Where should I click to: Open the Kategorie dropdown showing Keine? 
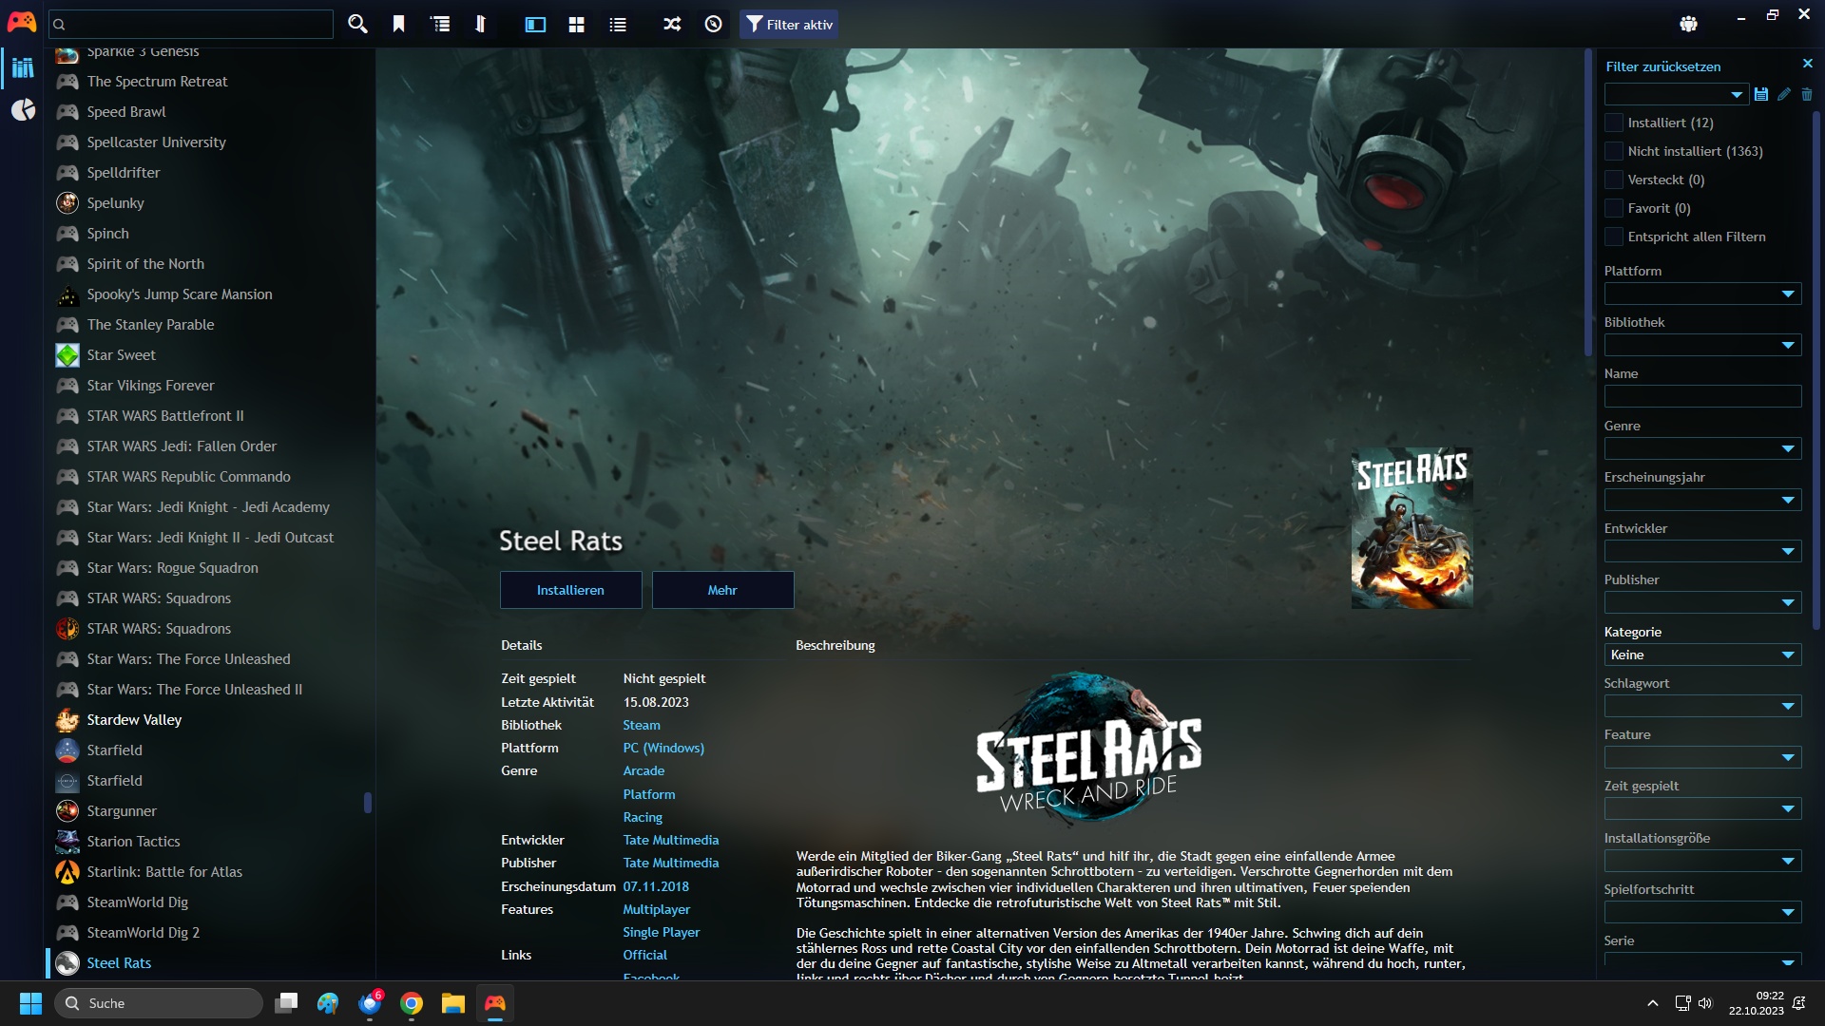pos(1701,655)
